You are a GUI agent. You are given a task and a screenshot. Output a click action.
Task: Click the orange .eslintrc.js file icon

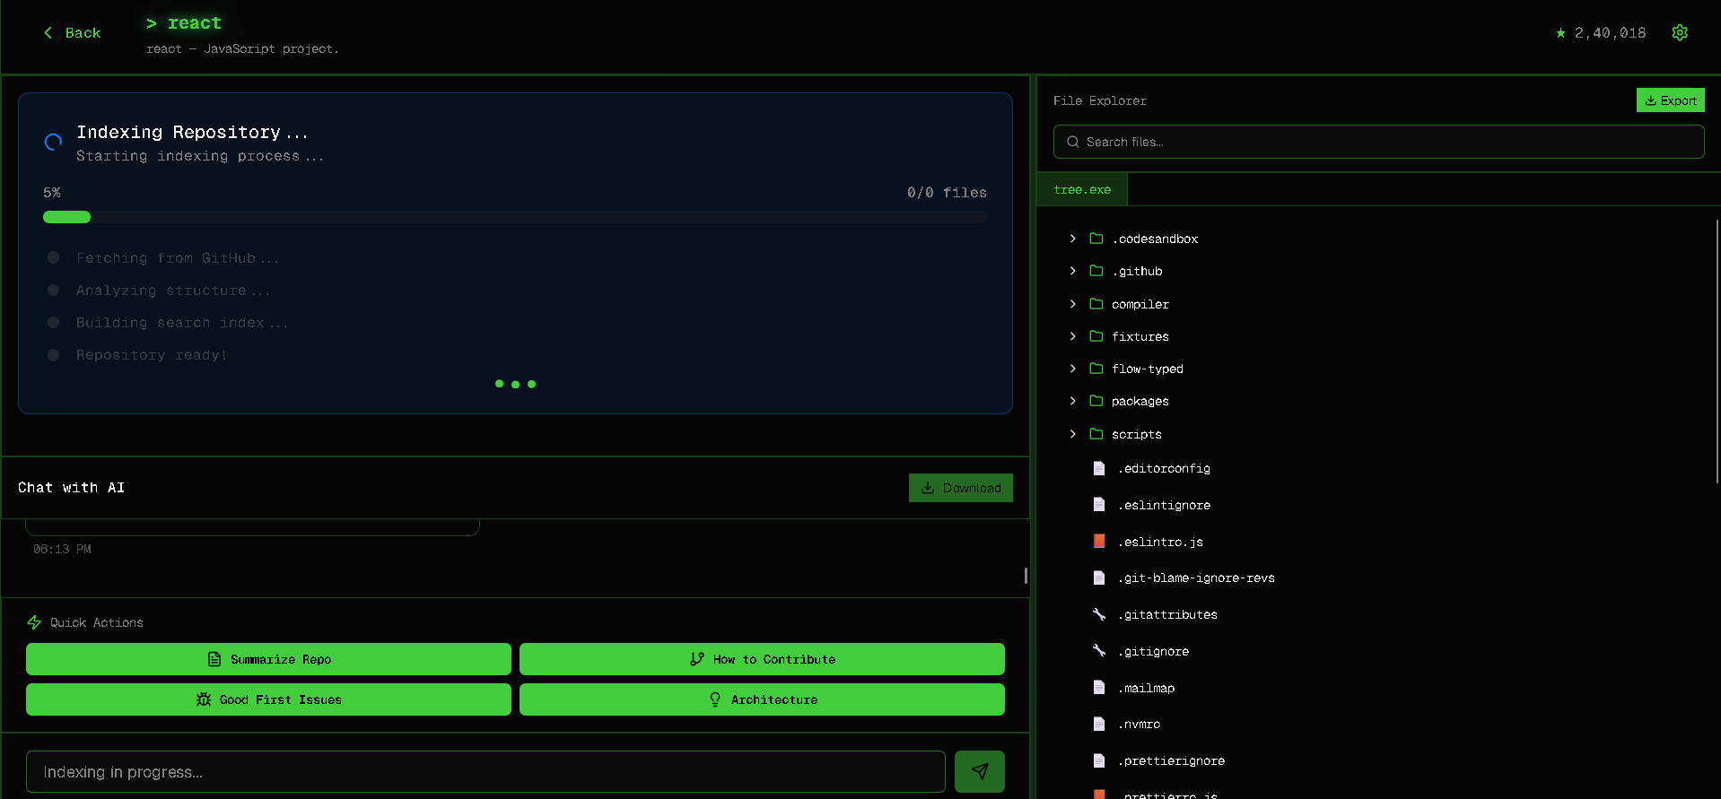tap(1099, 542)
